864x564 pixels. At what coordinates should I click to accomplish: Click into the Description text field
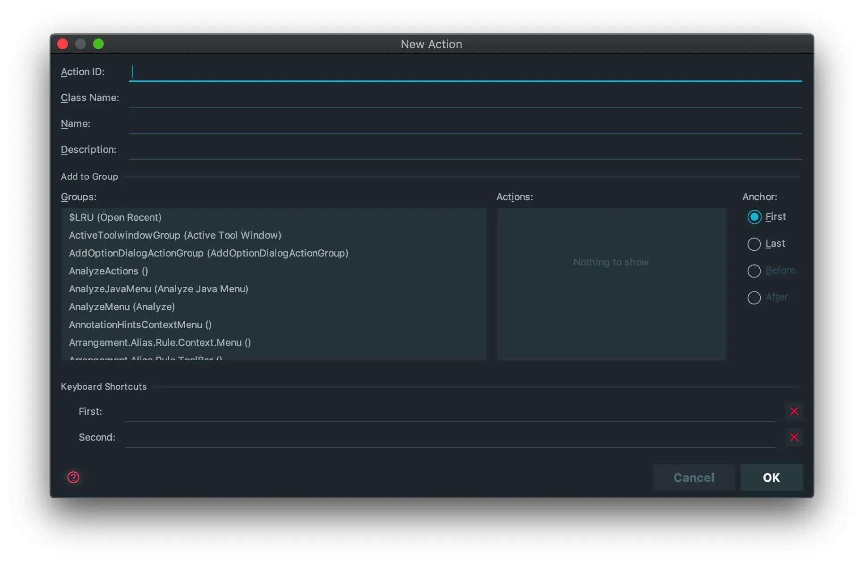[465, 150]
